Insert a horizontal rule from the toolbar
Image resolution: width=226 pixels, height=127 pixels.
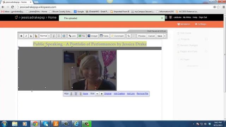pyautogui.click(x=64, y=36)
